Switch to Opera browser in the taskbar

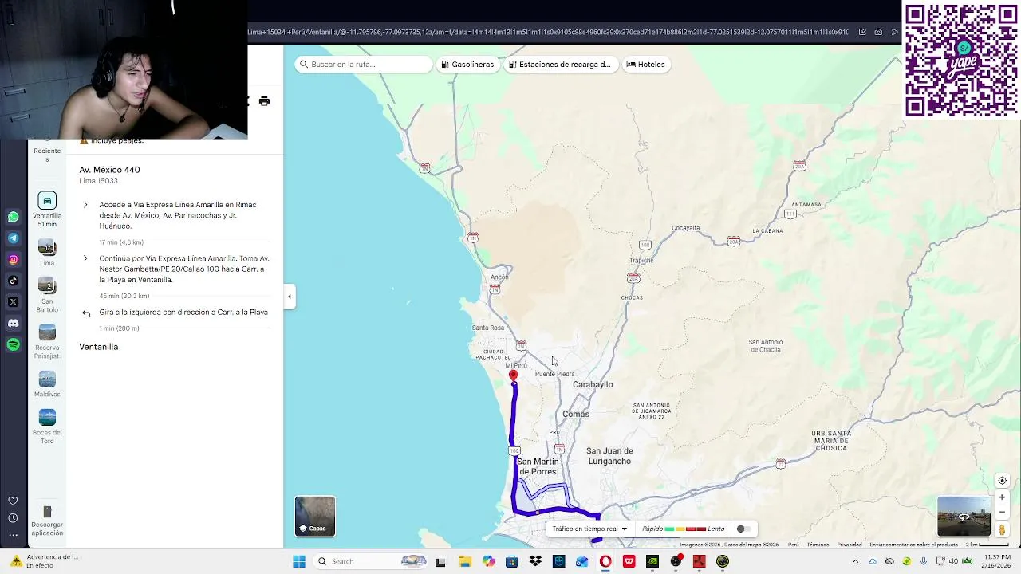[x=605, y=561]
